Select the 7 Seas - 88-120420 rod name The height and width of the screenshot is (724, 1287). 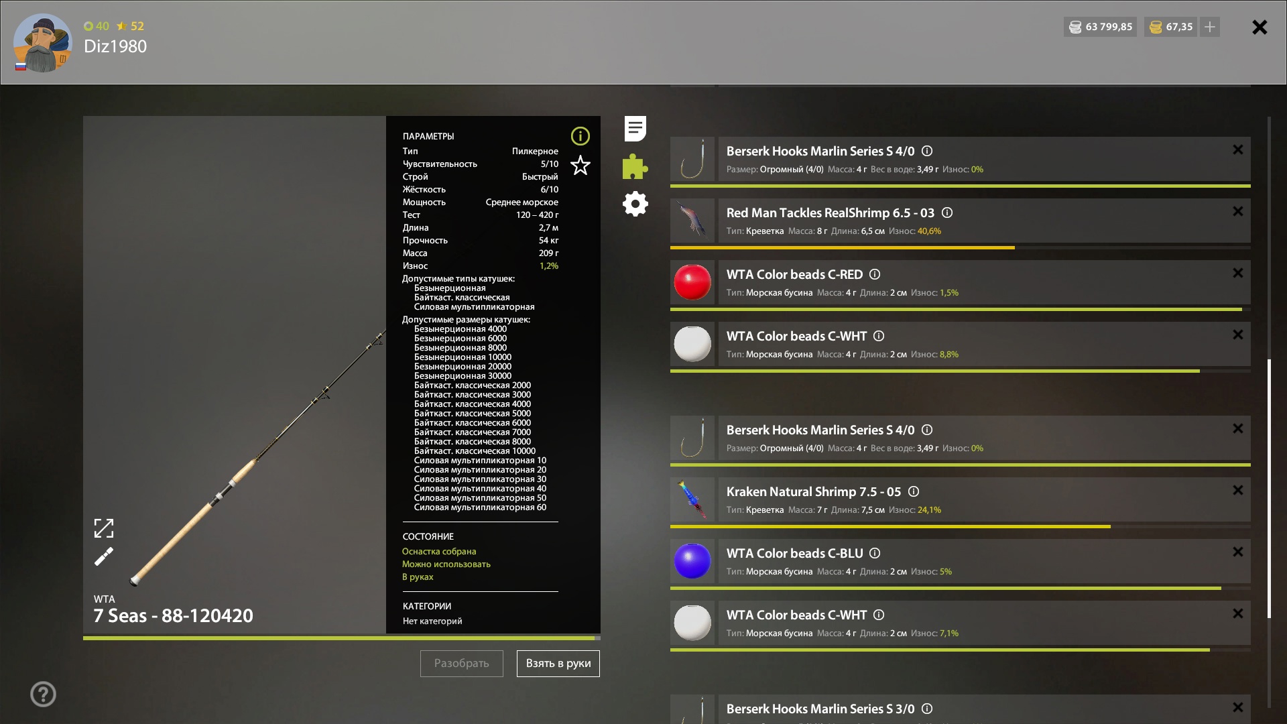[x=174, y=615]
